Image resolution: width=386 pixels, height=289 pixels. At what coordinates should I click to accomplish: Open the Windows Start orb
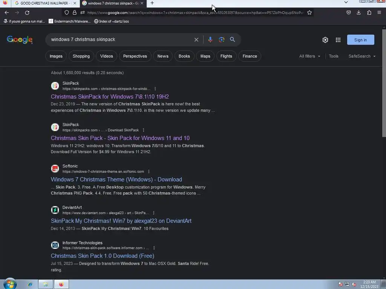10,284
